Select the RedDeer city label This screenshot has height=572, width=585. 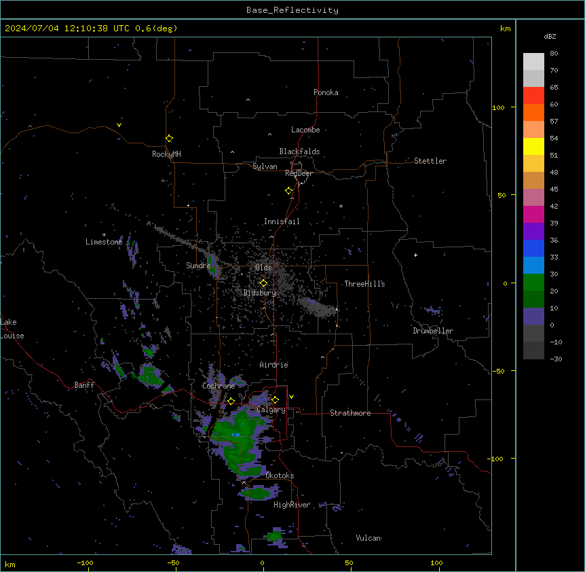click(x=299, y=173)
